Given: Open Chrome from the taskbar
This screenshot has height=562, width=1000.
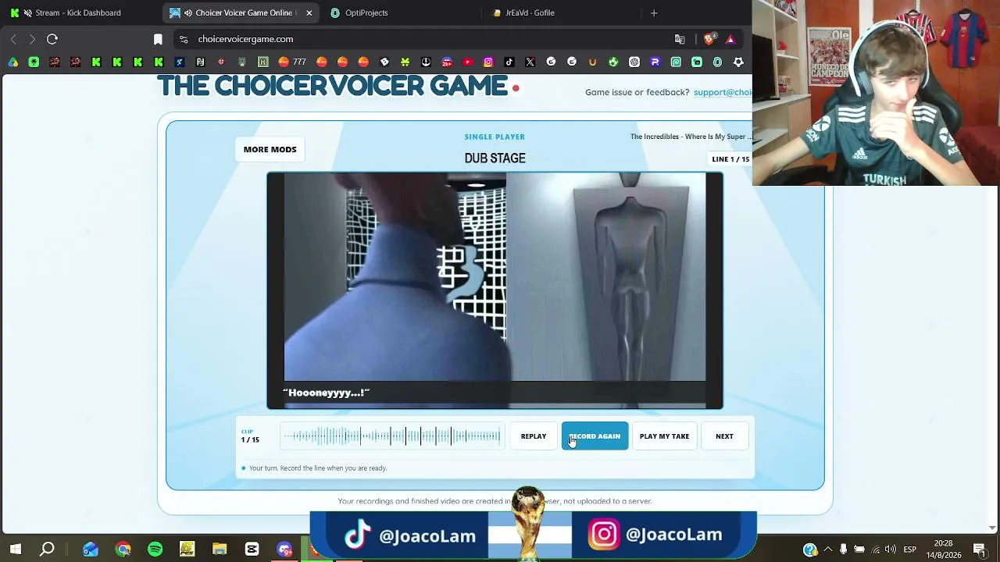Looking at the screenshot, I should point(123,550).
